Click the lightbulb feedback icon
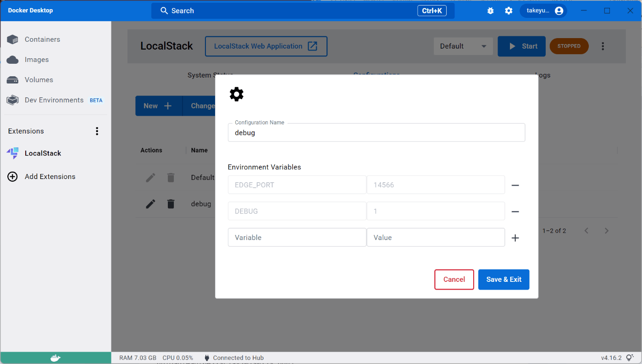Viewport: 642px width, 364px height. [x=630, y=358]
